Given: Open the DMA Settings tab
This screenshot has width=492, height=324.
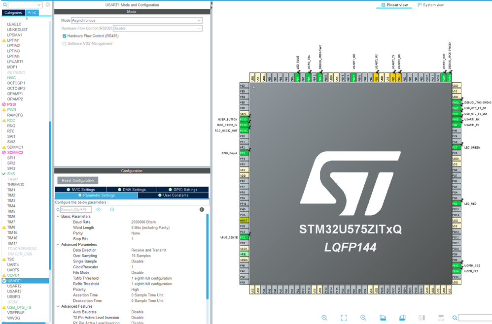Looking at the screenshot, I should tap(132, 190).
